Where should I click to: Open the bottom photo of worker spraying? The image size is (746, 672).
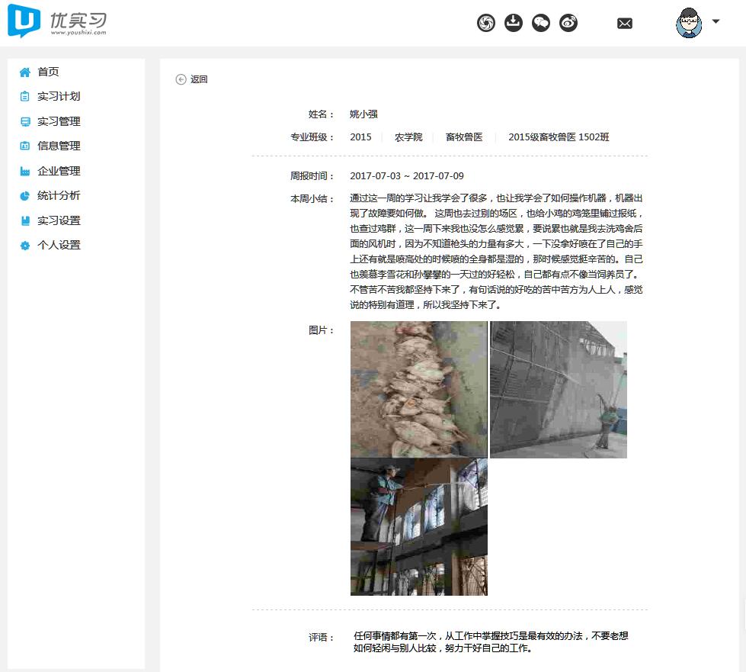(418, 527)
